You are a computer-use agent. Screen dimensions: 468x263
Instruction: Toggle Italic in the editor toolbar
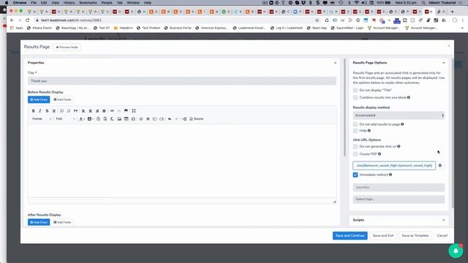[x=40, y=111]
